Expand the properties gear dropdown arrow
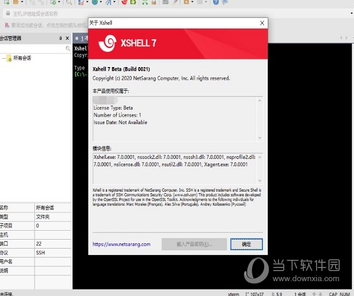Screen dimensions: 354x296 [59, 2]
